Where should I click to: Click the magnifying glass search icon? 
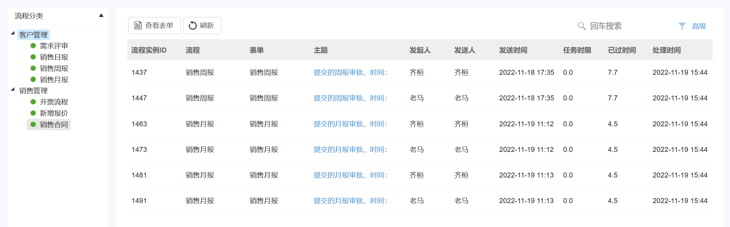click(x=581, y=26)
